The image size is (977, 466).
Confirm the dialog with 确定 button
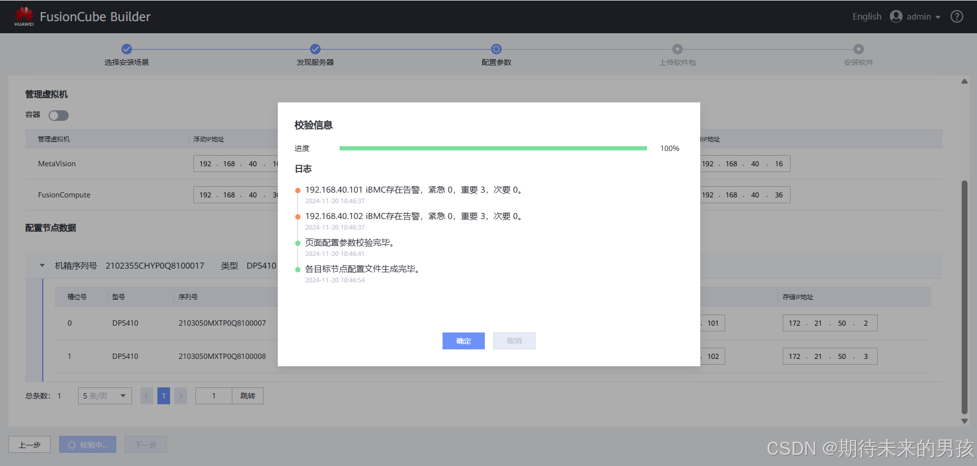click(x=464, y=341)
